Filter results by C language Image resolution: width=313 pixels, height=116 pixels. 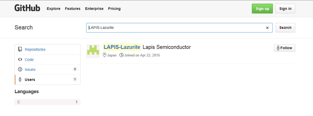click(x=47, y=102)
